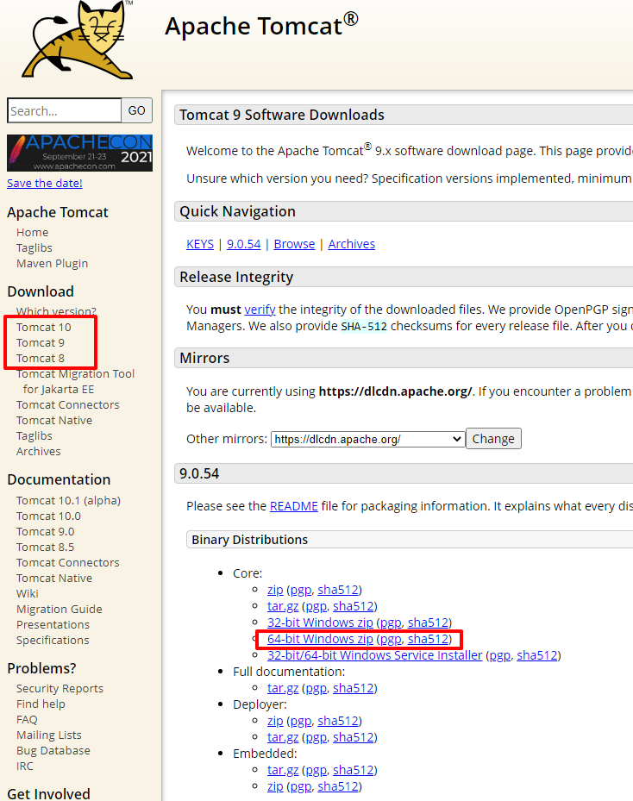This screenshot has width=633, height=801.
Task: Focus the Search text field
Action: pos(65,111)
